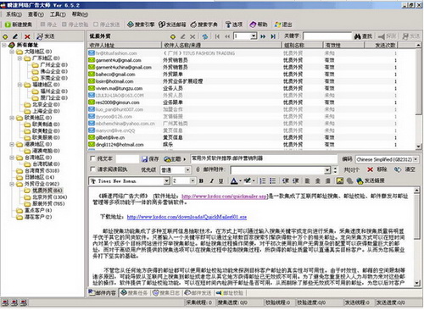
Task: Enable 请求阅读回执 read receipt checkbox
Action: click(x=92, y=169)
